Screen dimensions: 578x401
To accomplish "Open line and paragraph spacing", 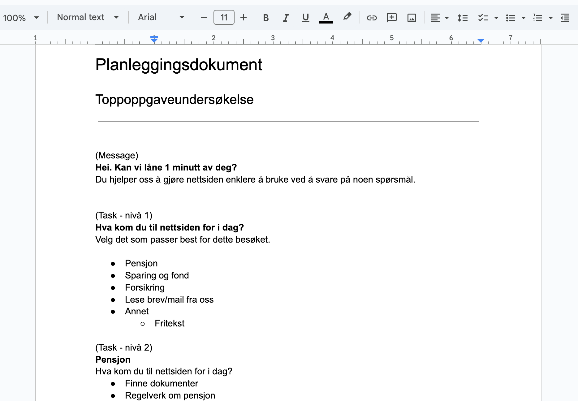I will [462, 18].
